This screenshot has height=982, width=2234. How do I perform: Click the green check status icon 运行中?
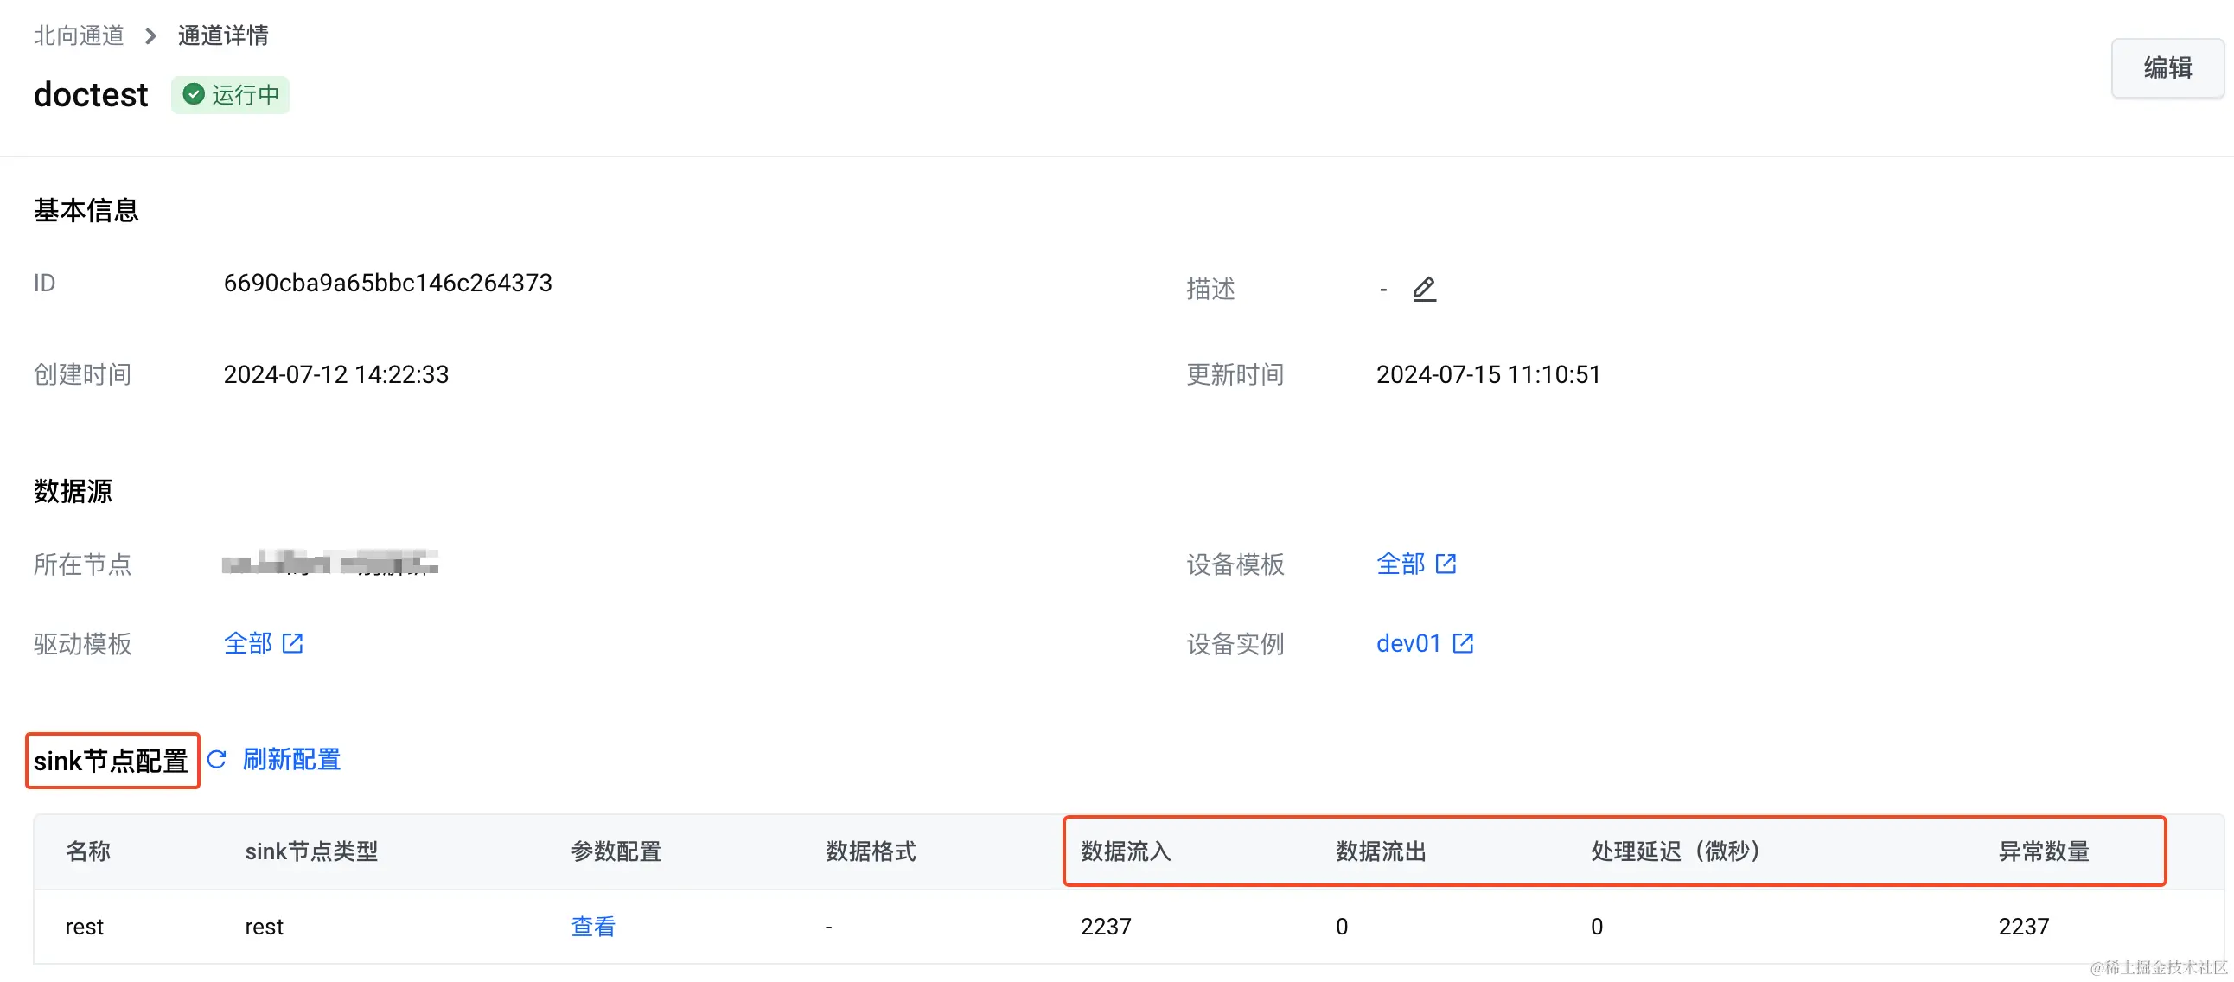coord(195,94)
